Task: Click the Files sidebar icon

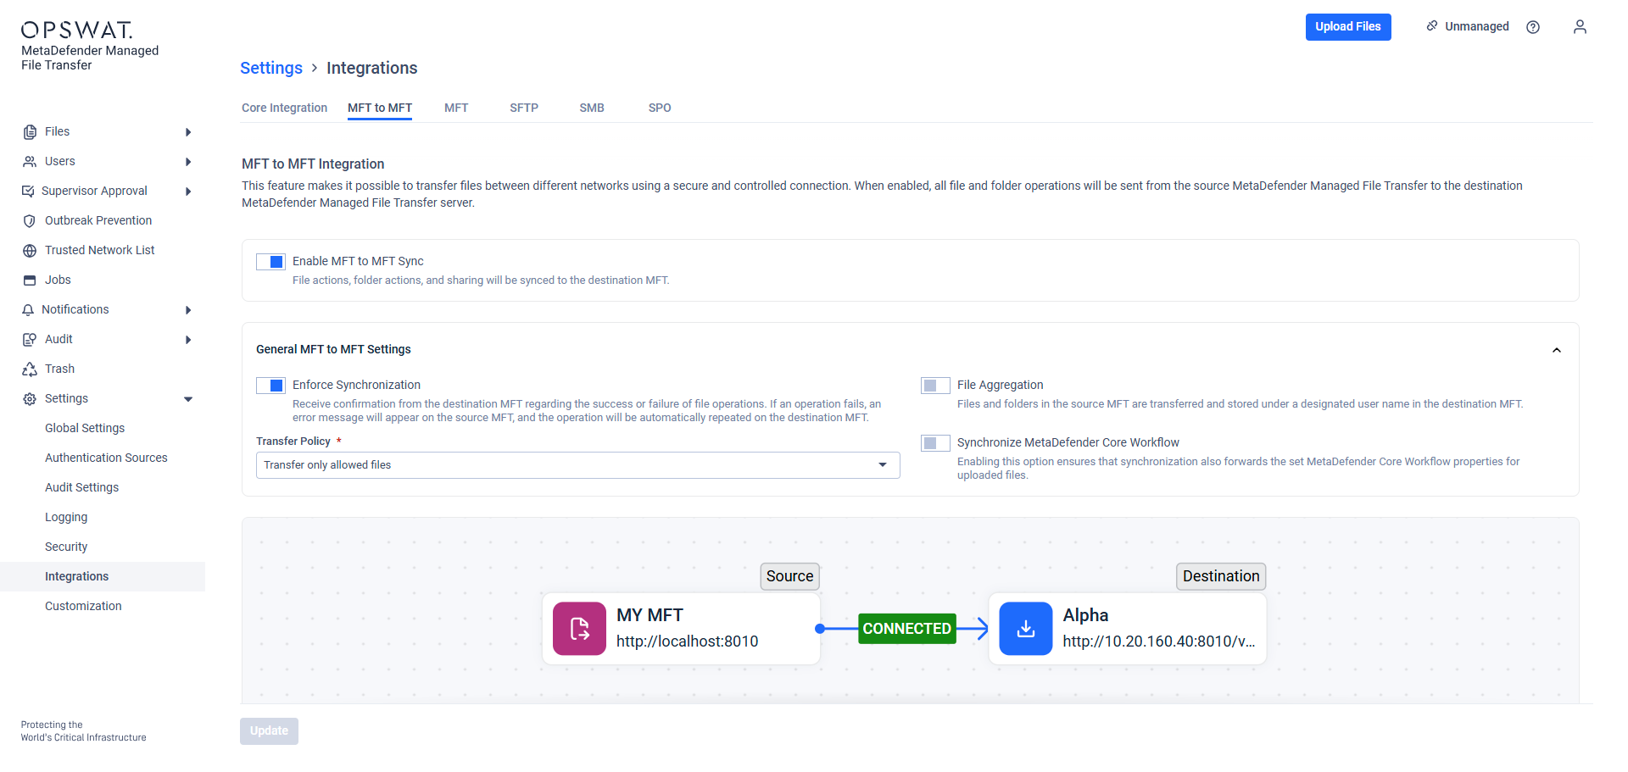Action: [x=30, y=131]
